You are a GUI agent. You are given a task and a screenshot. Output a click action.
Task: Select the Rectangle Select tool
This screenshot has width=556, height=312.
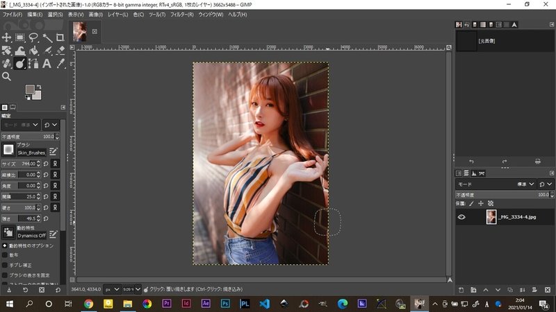point(20,37)
